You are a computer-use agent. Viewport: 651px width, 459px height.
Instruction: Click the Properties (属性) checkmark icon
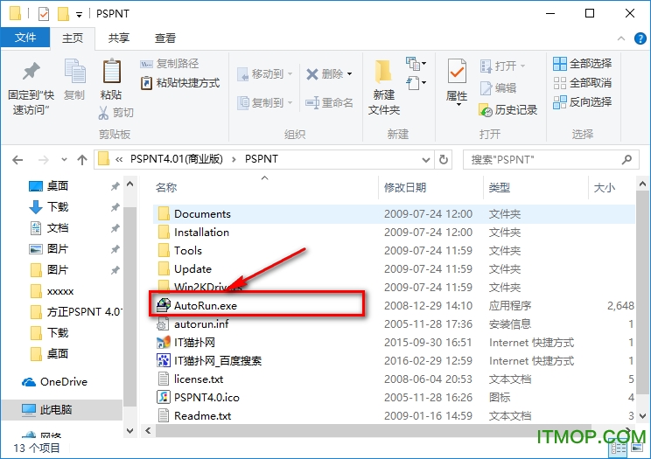(457, 72)
